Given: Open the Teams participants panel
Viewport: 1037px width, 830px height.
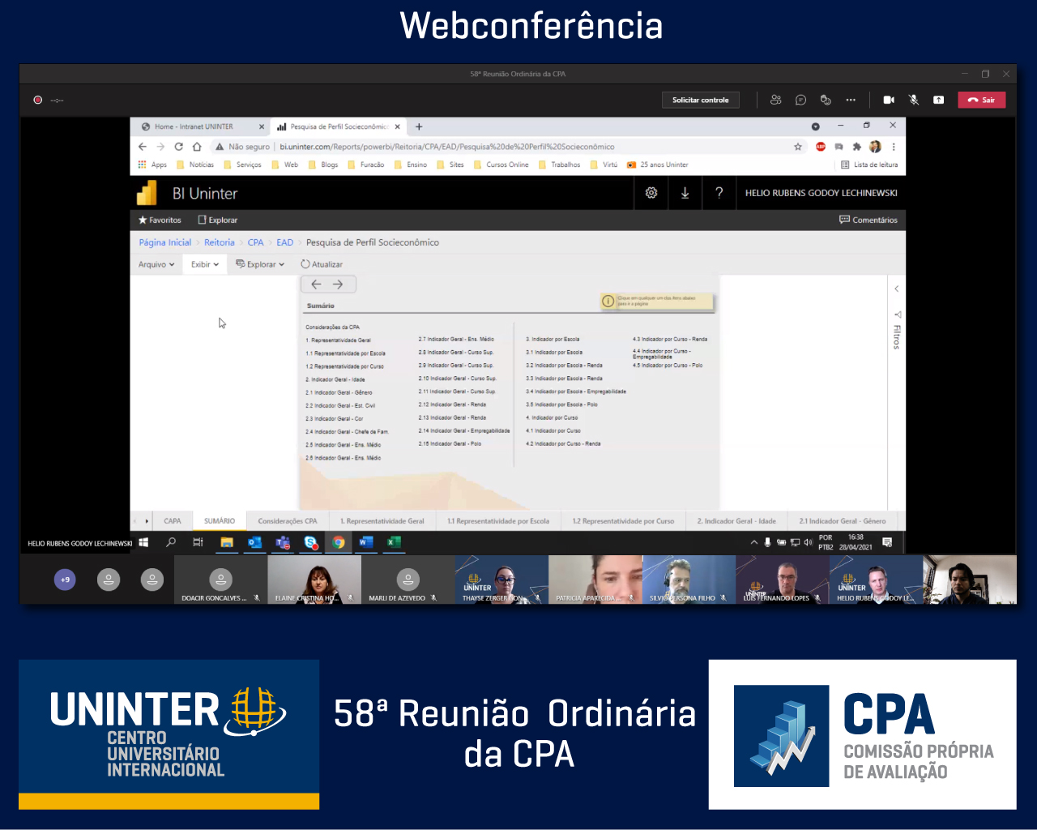Looking at the screenshot, I should tap(775, 100).
